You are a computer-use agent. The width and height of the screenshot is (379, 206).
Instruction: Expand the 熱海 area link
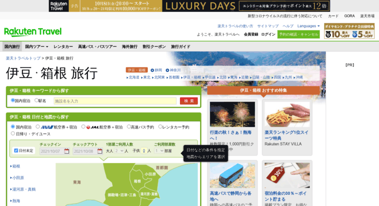15,201
